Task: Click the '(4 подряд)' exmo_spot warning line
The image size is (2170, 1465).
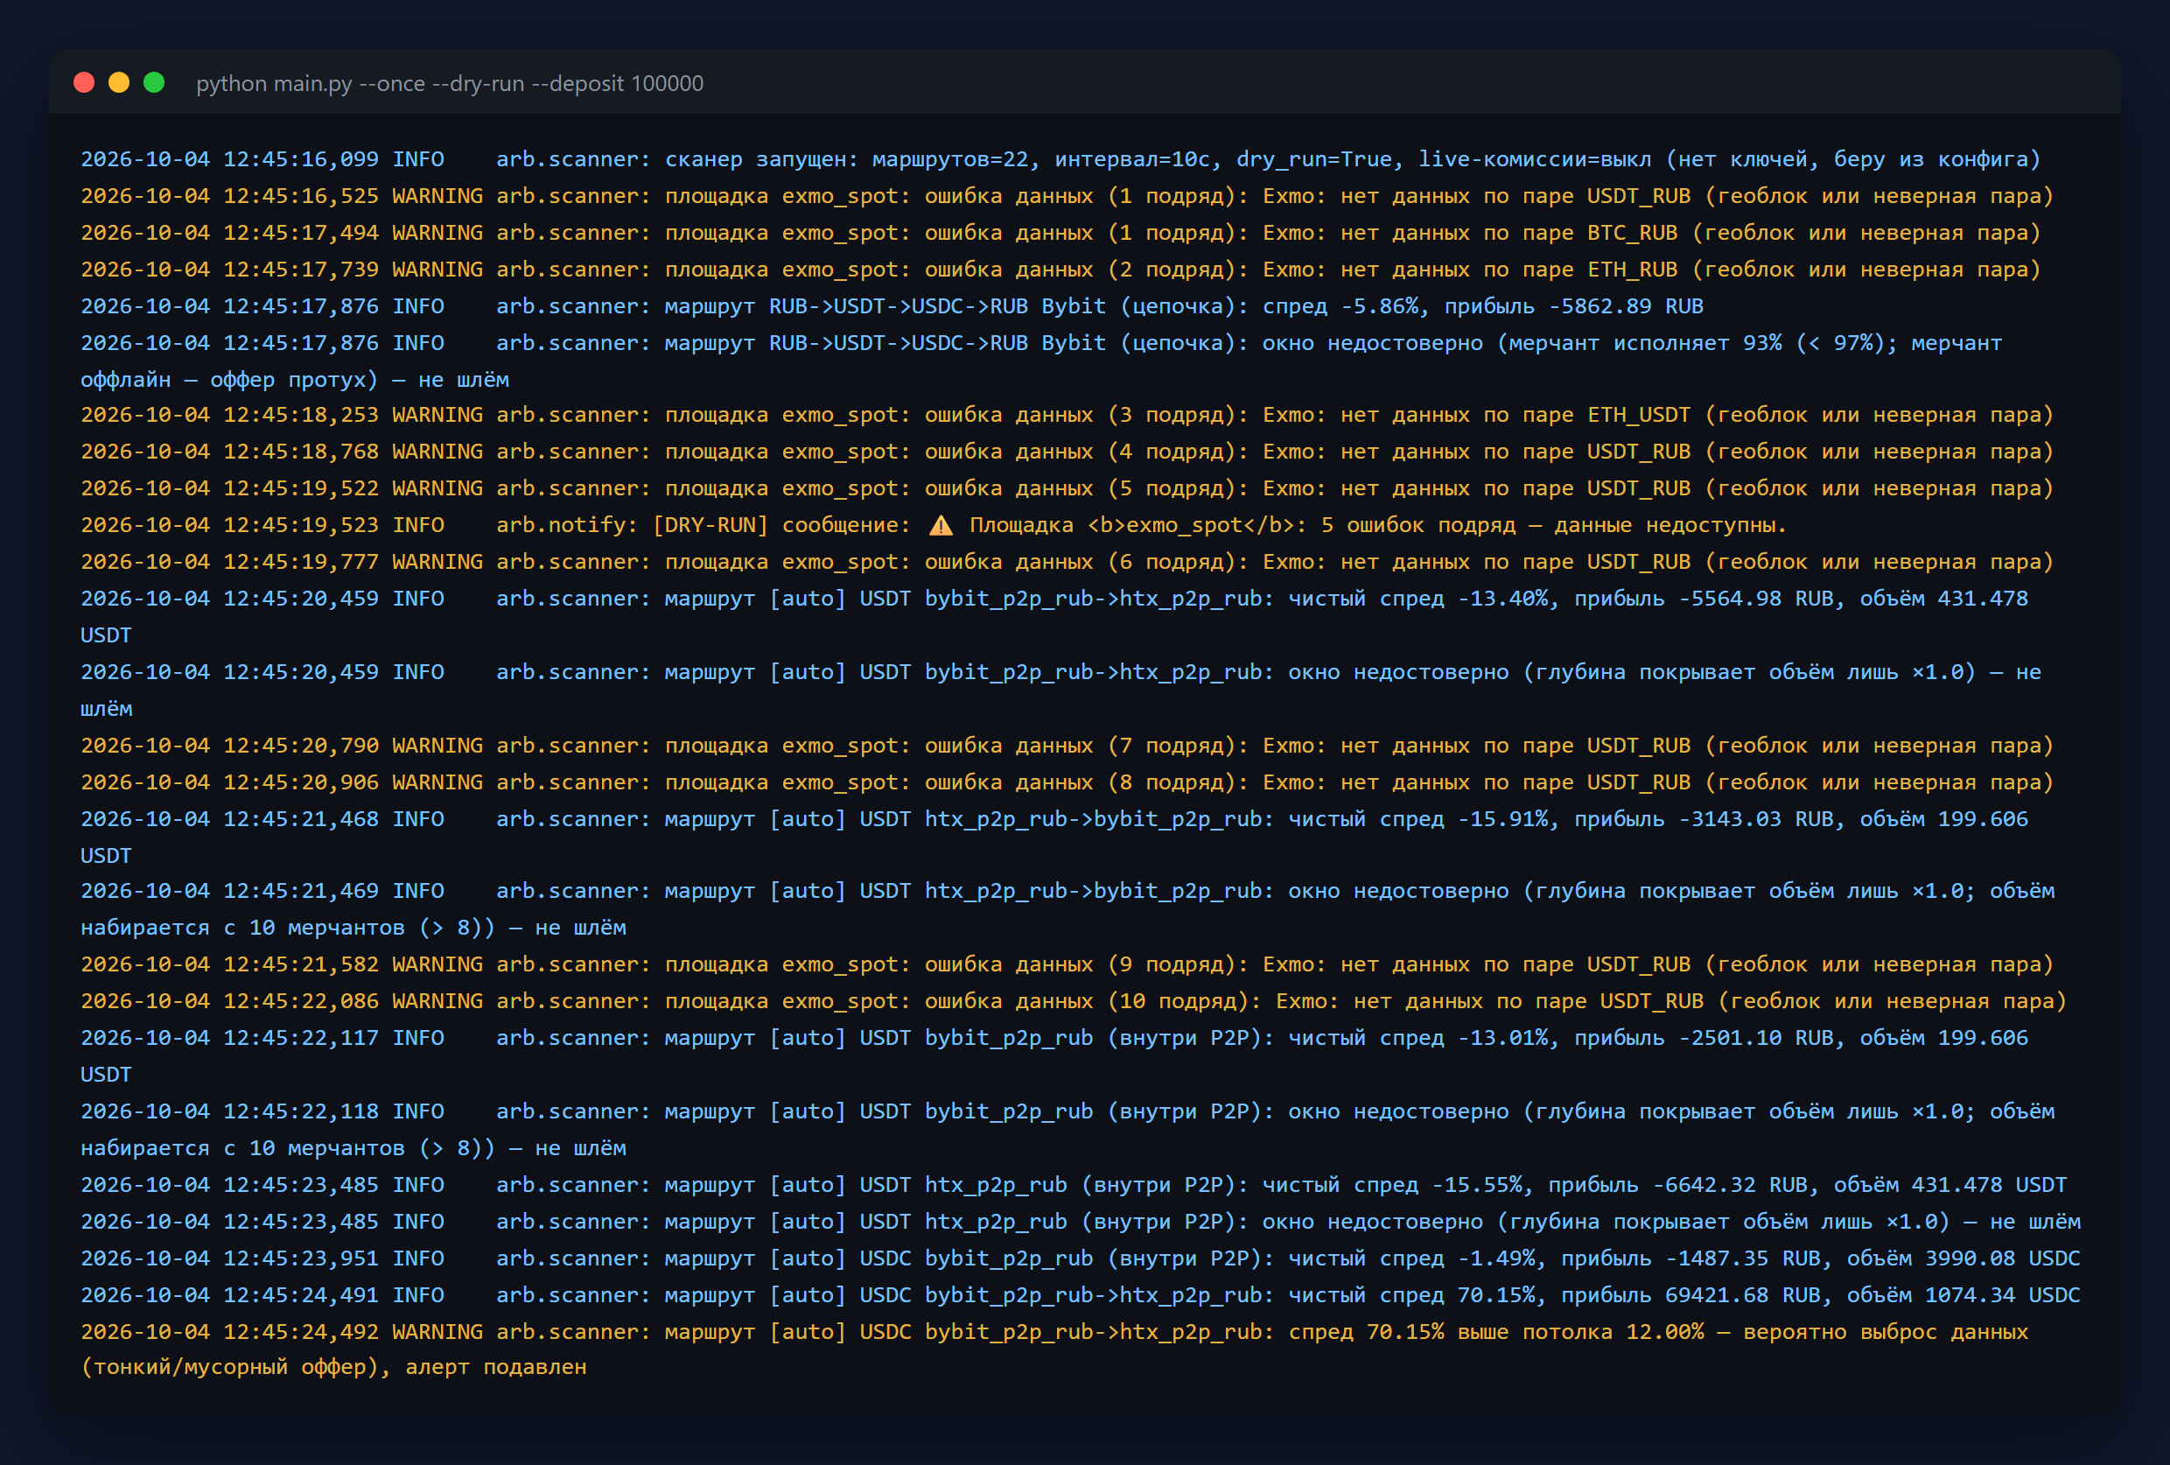Action: coord(1067,452)
